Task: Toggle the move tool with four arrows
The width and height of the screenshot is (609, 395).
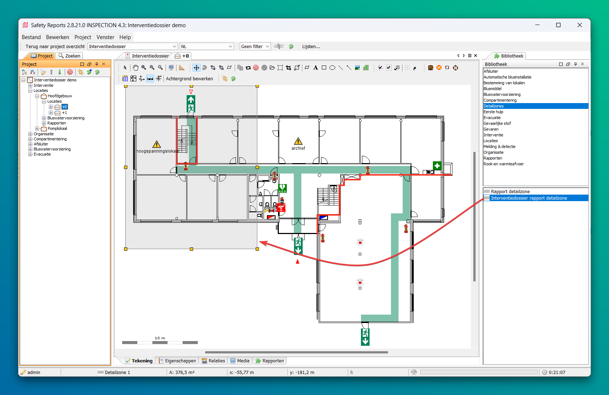Action: (196, 68)
